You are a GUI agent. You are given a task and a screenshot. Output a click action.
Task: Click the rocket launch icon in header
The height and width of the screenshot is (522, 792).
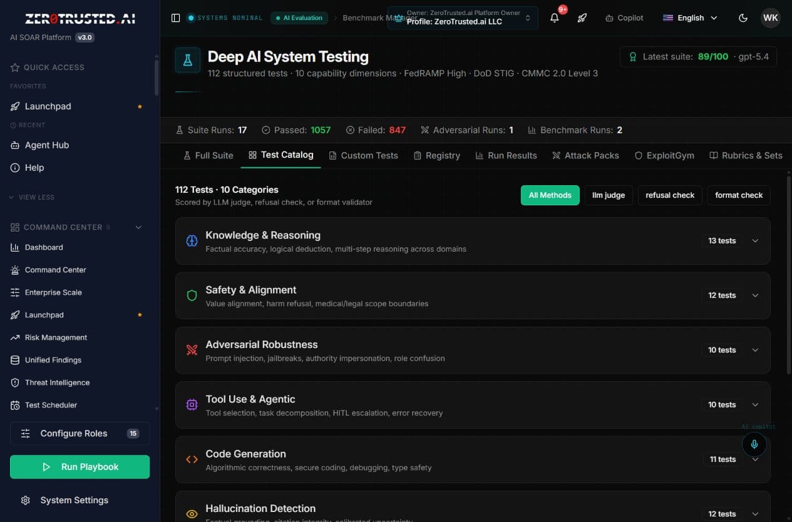pyautogui.click(x=582, y=18)
